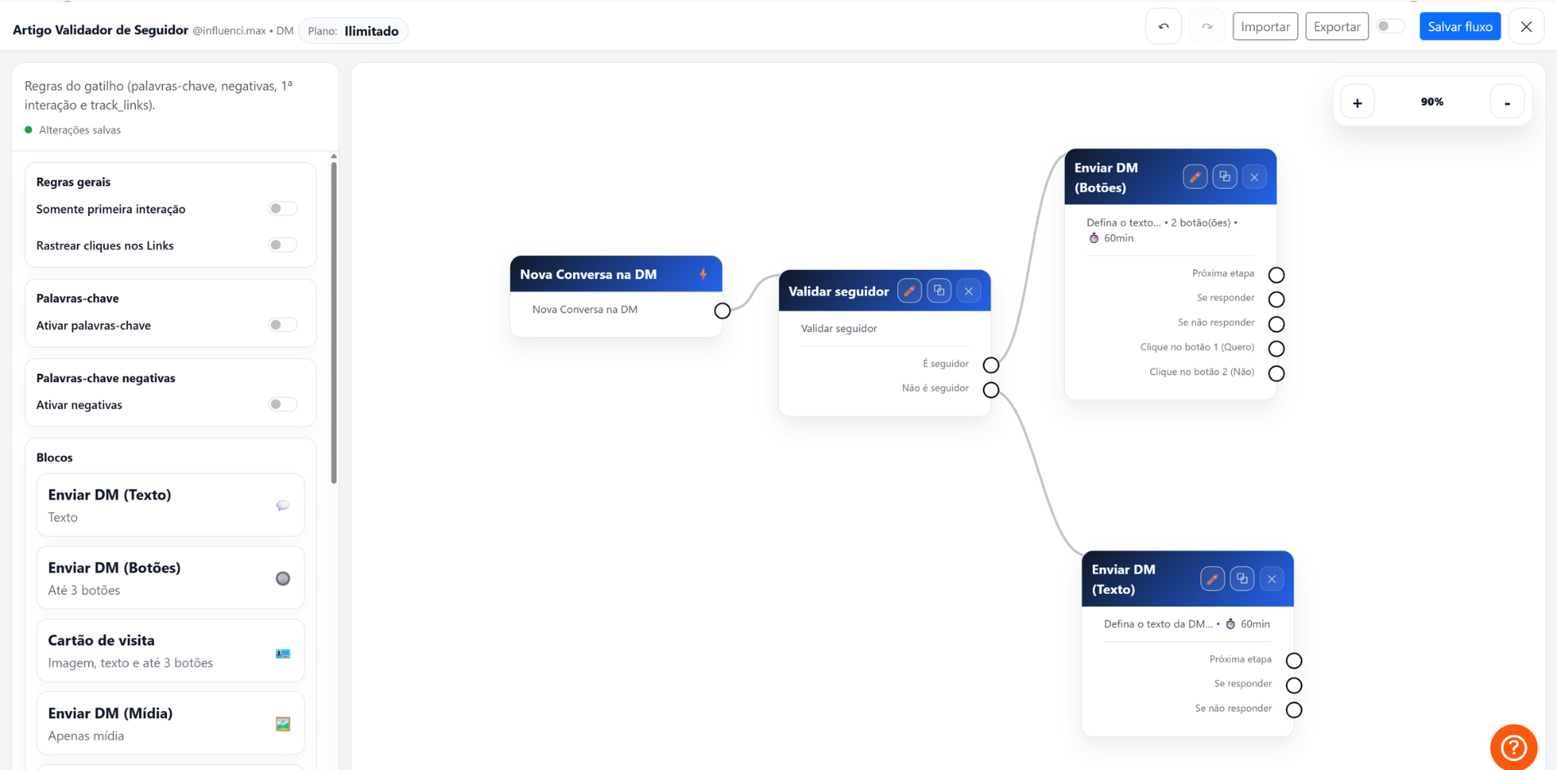Delete the Enviar DM (Botões) node
The image size is (1557, 770).
click(1254, 177)
